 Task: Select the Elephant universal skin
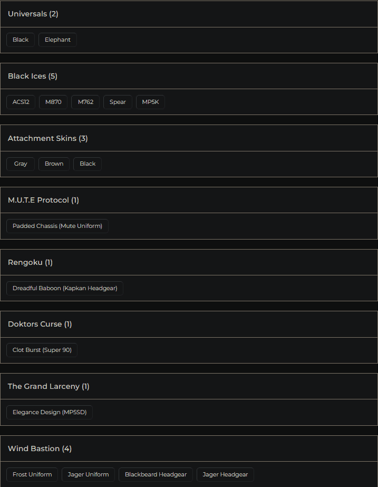click(57, 40)
